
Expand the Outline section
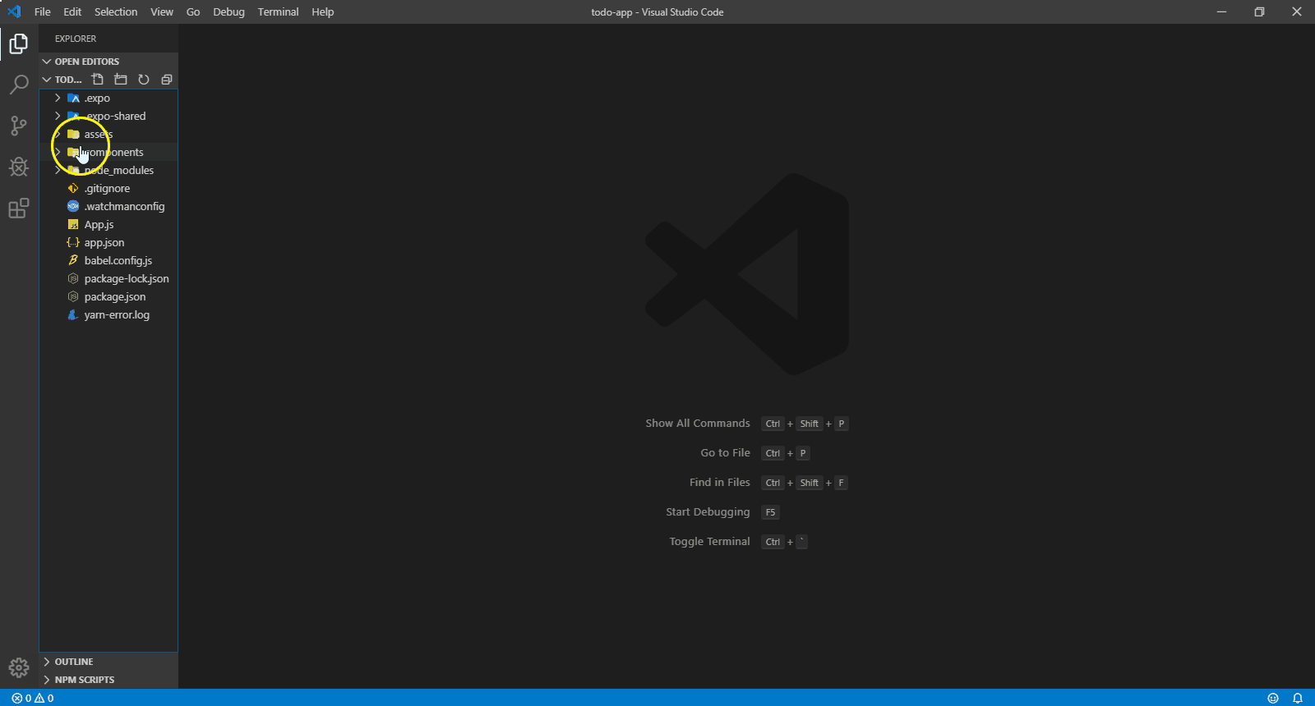coord(73,662)
